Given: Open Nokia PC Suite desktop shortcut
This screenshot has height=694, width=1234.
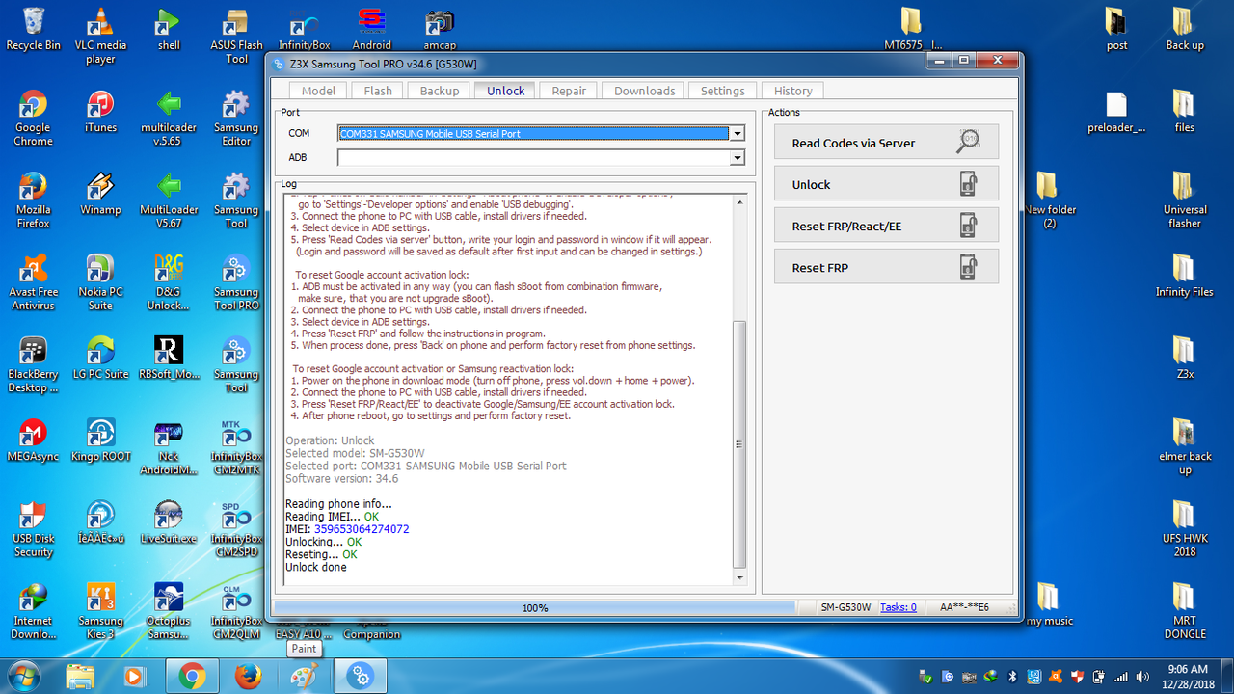Looking at the screenshot, I should [x=100, y=282].
